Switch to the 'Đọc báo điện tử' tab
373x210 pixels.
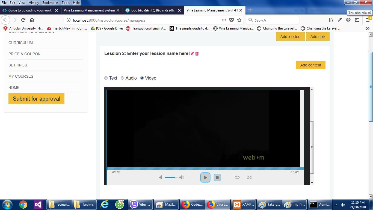coord(153,10)
